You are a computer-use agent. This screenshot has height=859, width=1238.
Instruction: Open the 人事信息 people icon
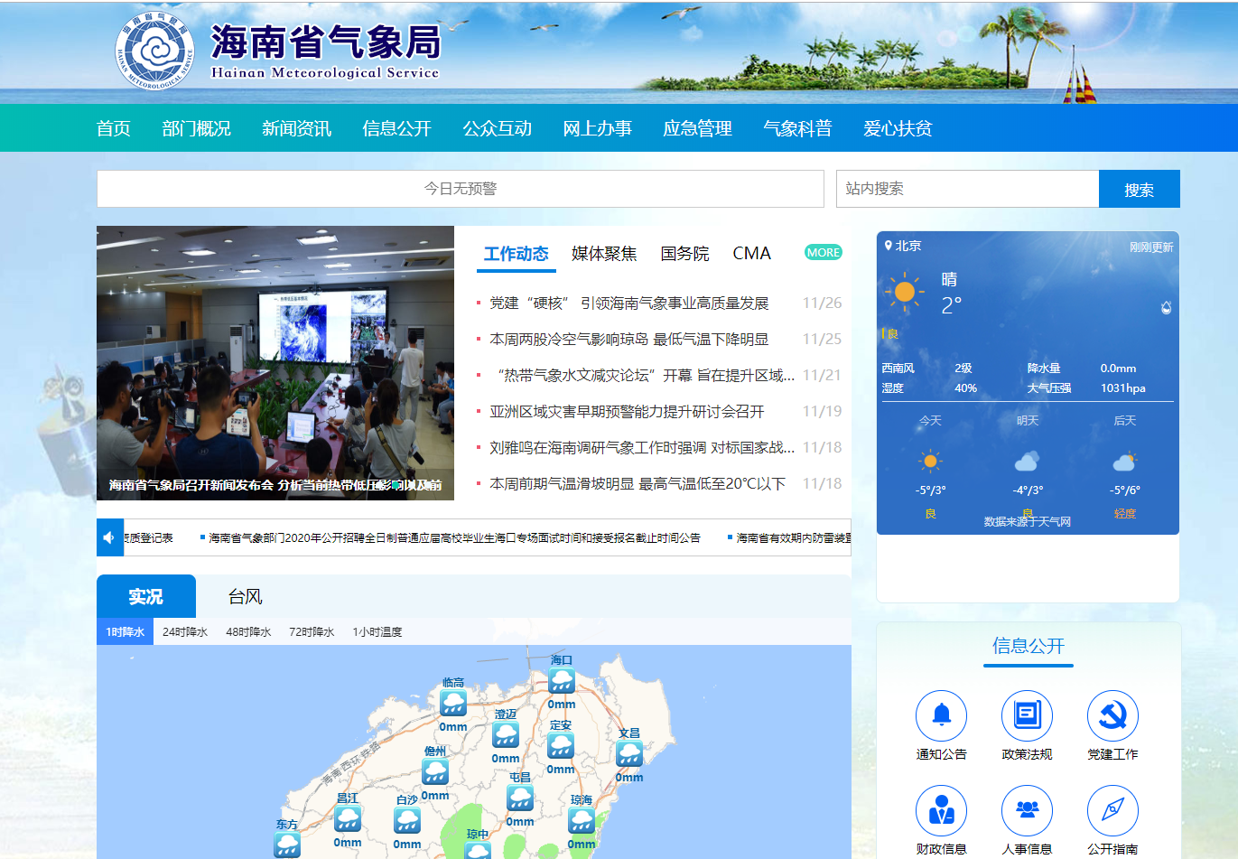coord(1027,810)
